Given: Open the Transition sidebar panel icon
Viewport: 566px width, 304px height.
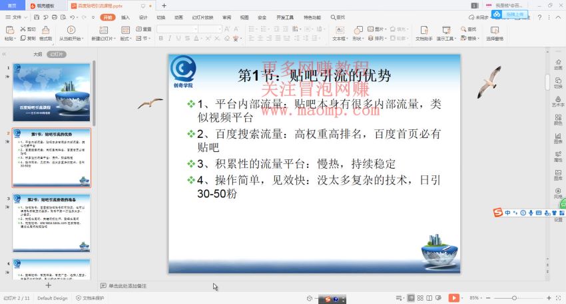Looking at the screenshot, I should [558, 83].
